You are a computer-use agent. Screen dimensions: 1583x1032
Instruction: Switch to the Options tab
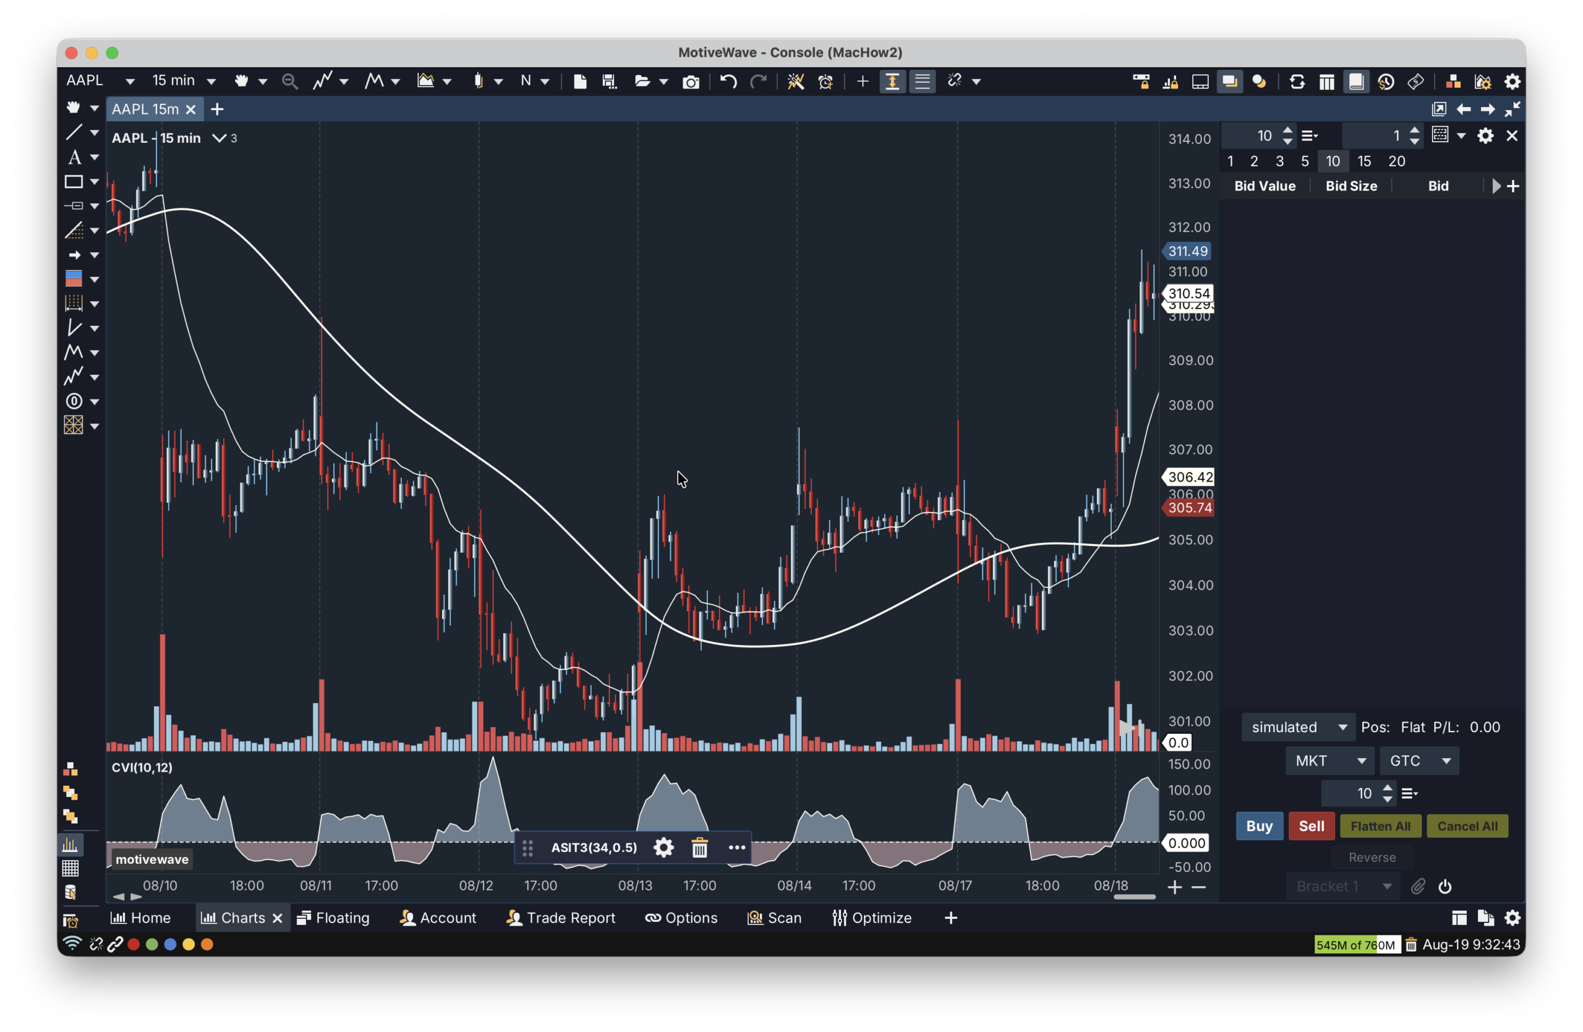(681, 918)
